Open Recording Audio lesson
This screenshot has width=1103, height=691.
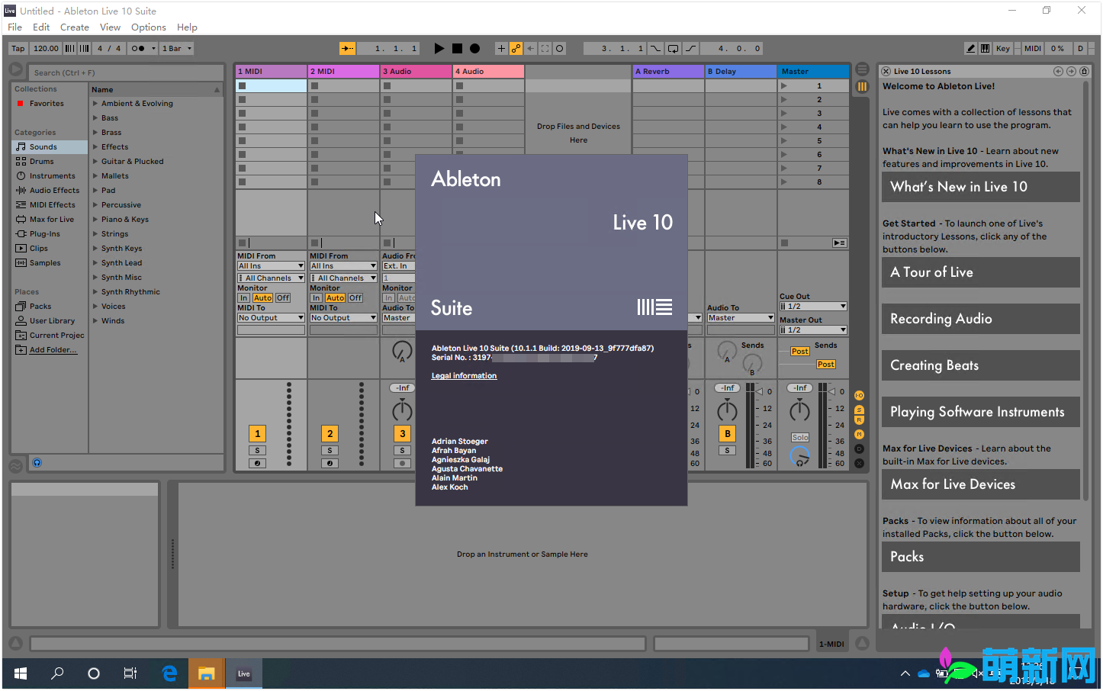click(981, 319)
